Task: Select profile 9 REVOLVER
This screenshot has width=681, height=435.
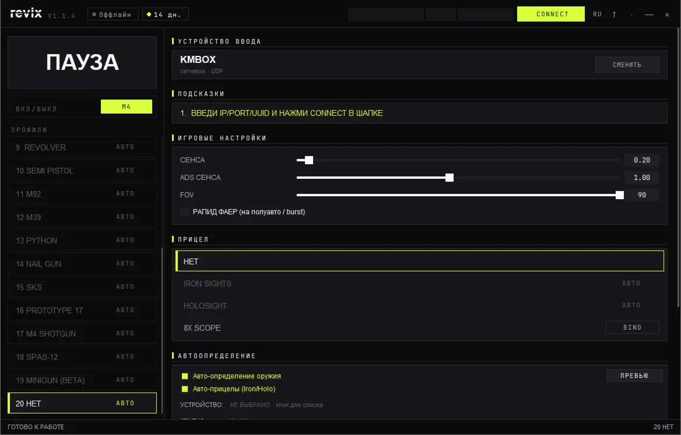Action: coord(82,147)
